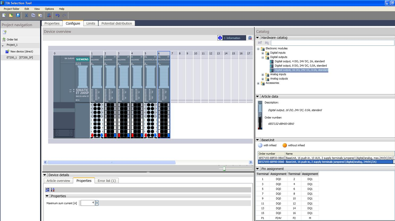
Task: Collapse the Electronic modules tree node
Action: (x=258, y=49)
